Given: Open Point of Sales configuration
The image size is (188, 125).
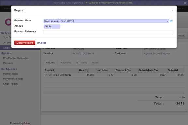Looking at the screenshot, I should [11, 74].
